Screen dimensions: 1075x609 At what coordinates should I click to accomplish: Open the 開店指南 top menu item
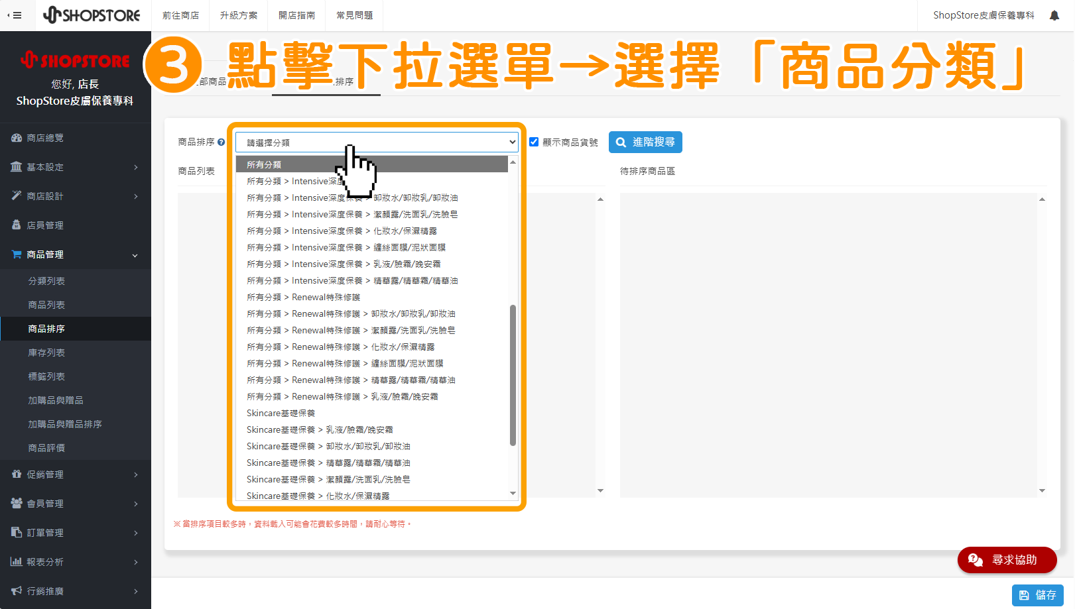(x=296, y=15)
